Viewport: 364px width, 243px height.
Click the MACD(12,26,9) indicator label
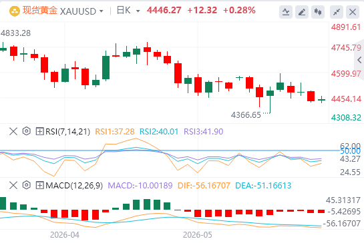click(x=74, y=185)
